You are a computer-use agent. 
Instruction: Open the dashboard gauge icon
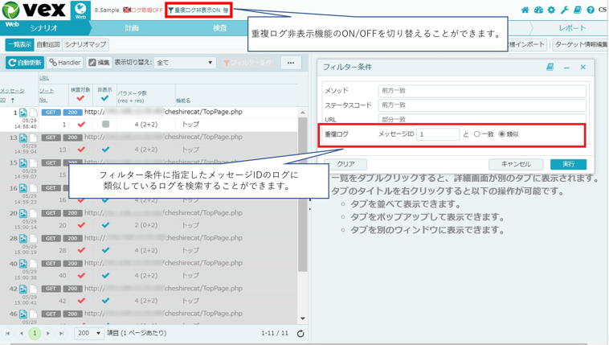click(538, 10)
